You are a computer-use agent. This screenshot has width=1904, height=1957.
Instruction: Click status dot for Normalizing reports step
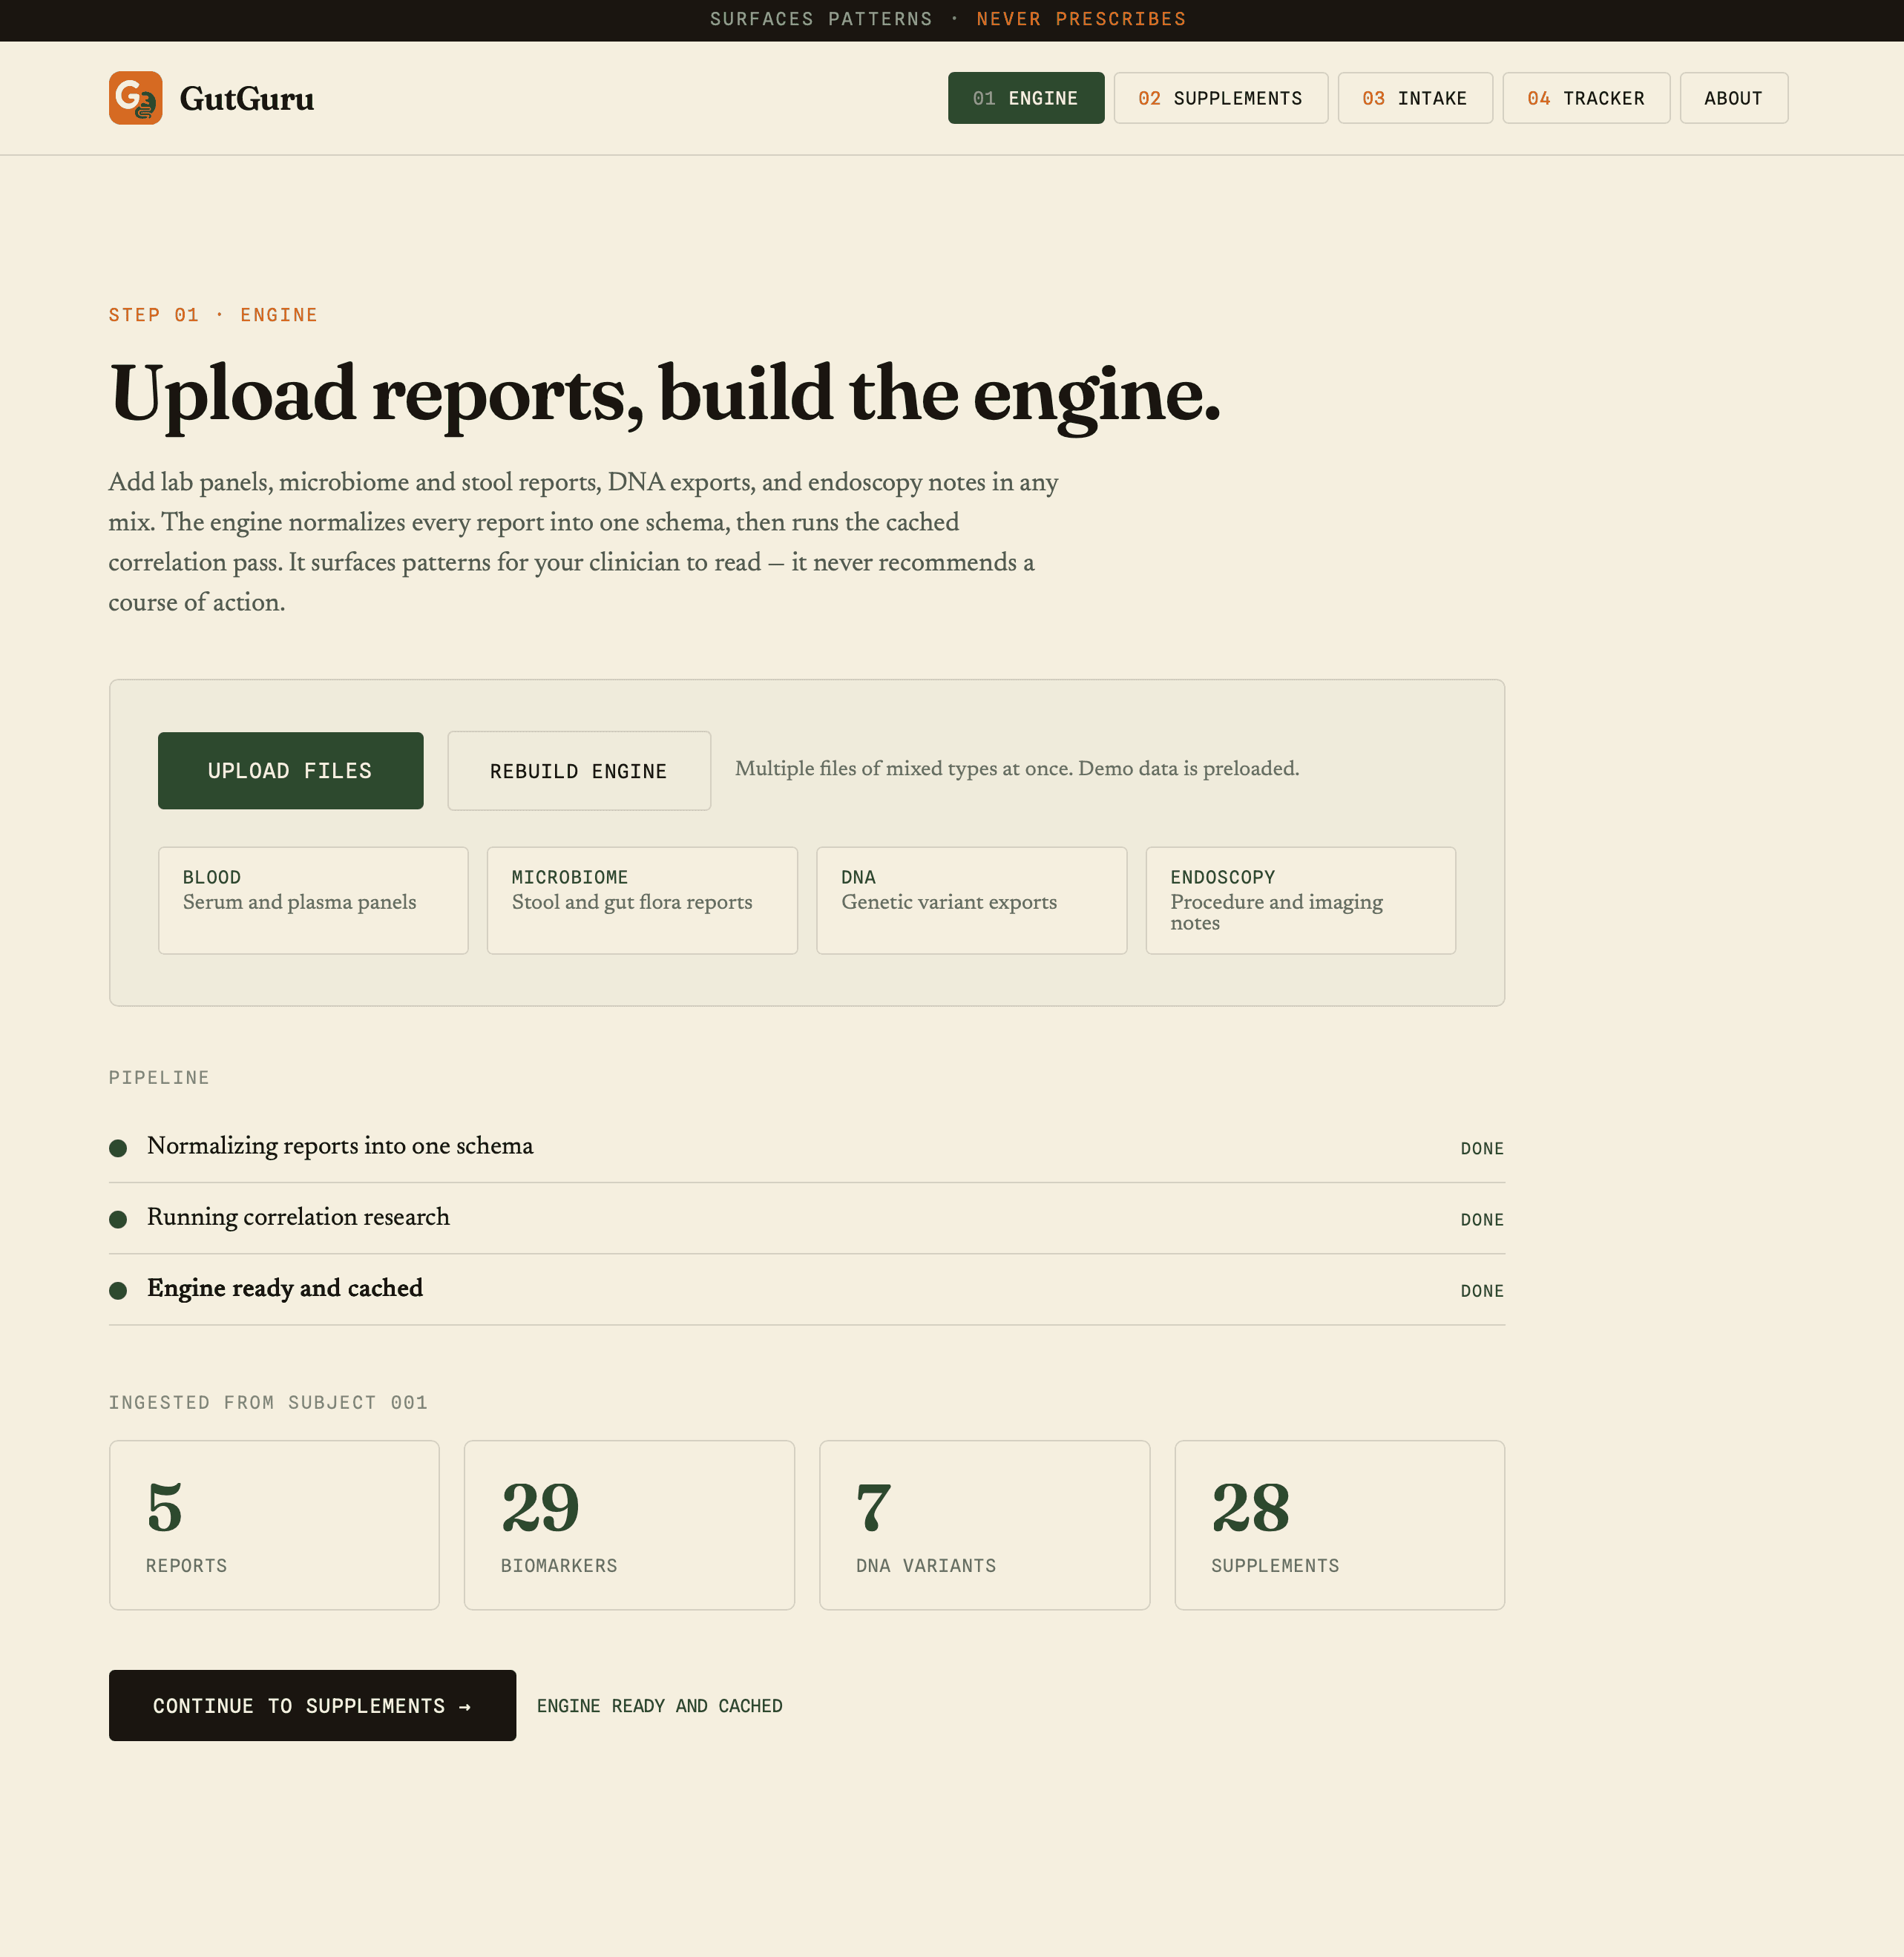click(x=118, y=1148)
